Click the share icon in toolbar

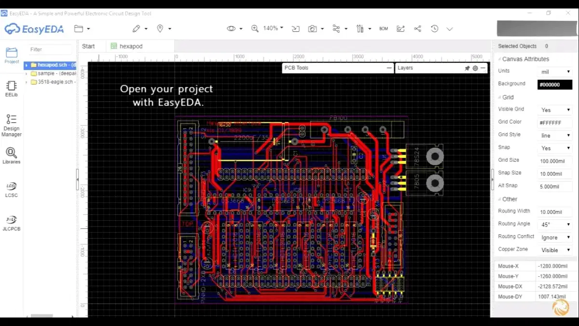point(417,29)
